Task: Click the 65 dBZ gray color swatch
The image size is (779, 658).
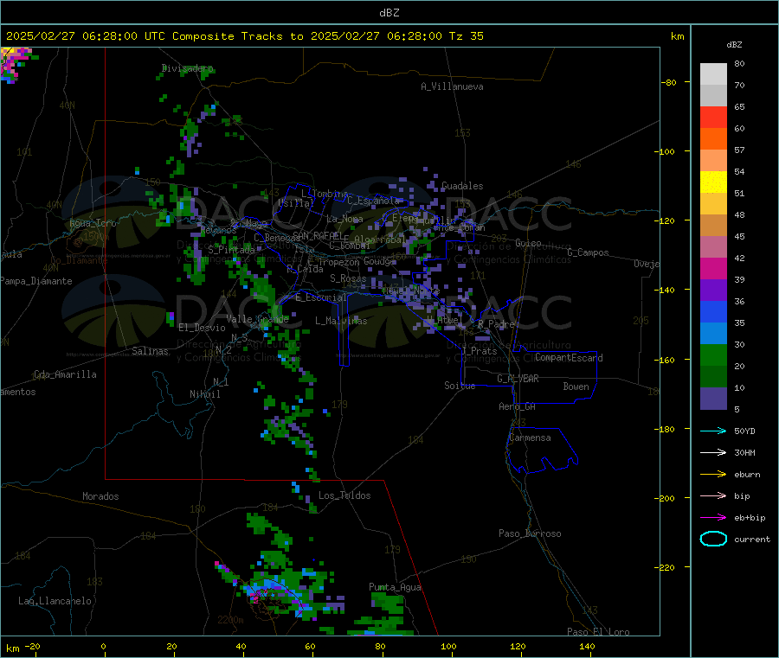Action: (x=713, y=95)
